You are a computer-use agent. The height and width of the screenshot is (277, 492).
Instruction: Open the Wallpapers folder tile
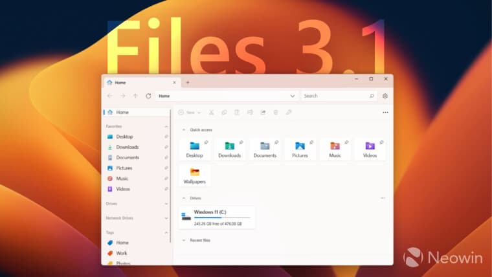[195, 175]
